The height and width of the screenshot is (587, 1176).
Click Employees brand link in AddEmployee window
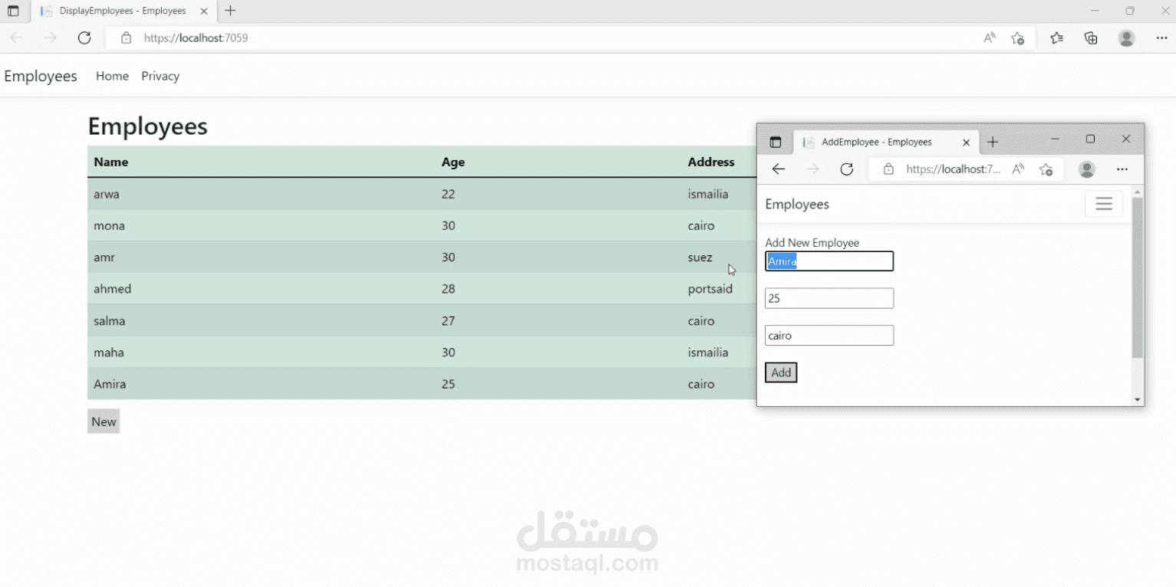pos(797,204)
